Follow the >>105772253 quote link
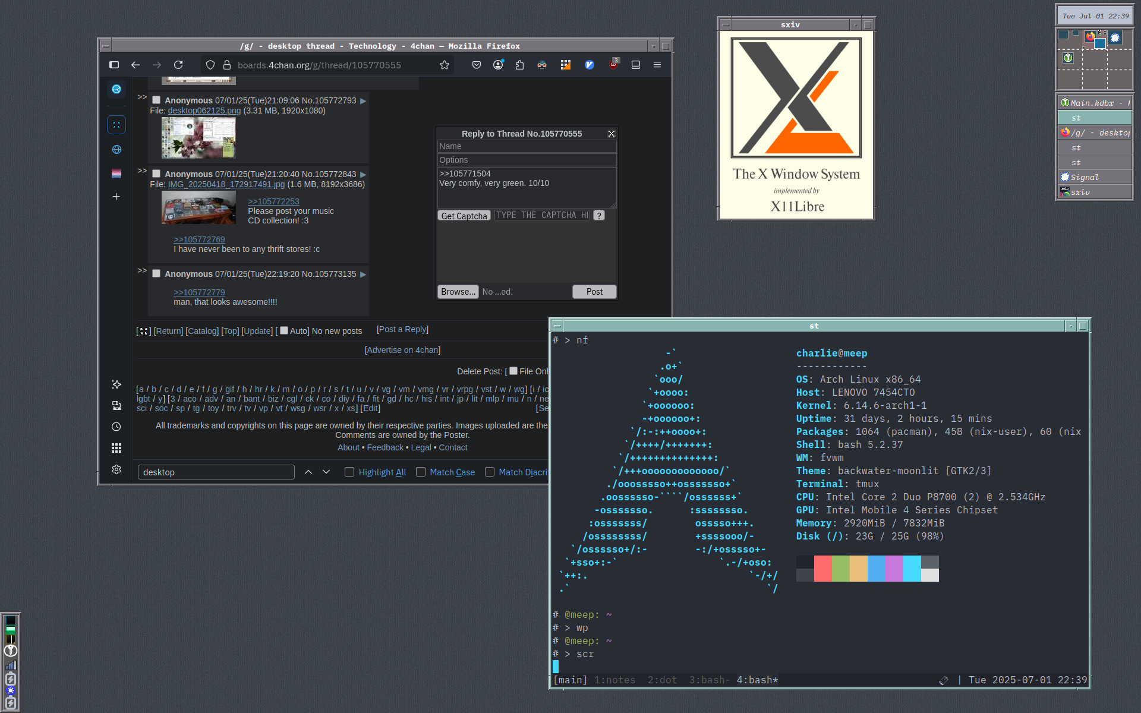Screen dimensions: 1141x713 (x=273, y=201)
